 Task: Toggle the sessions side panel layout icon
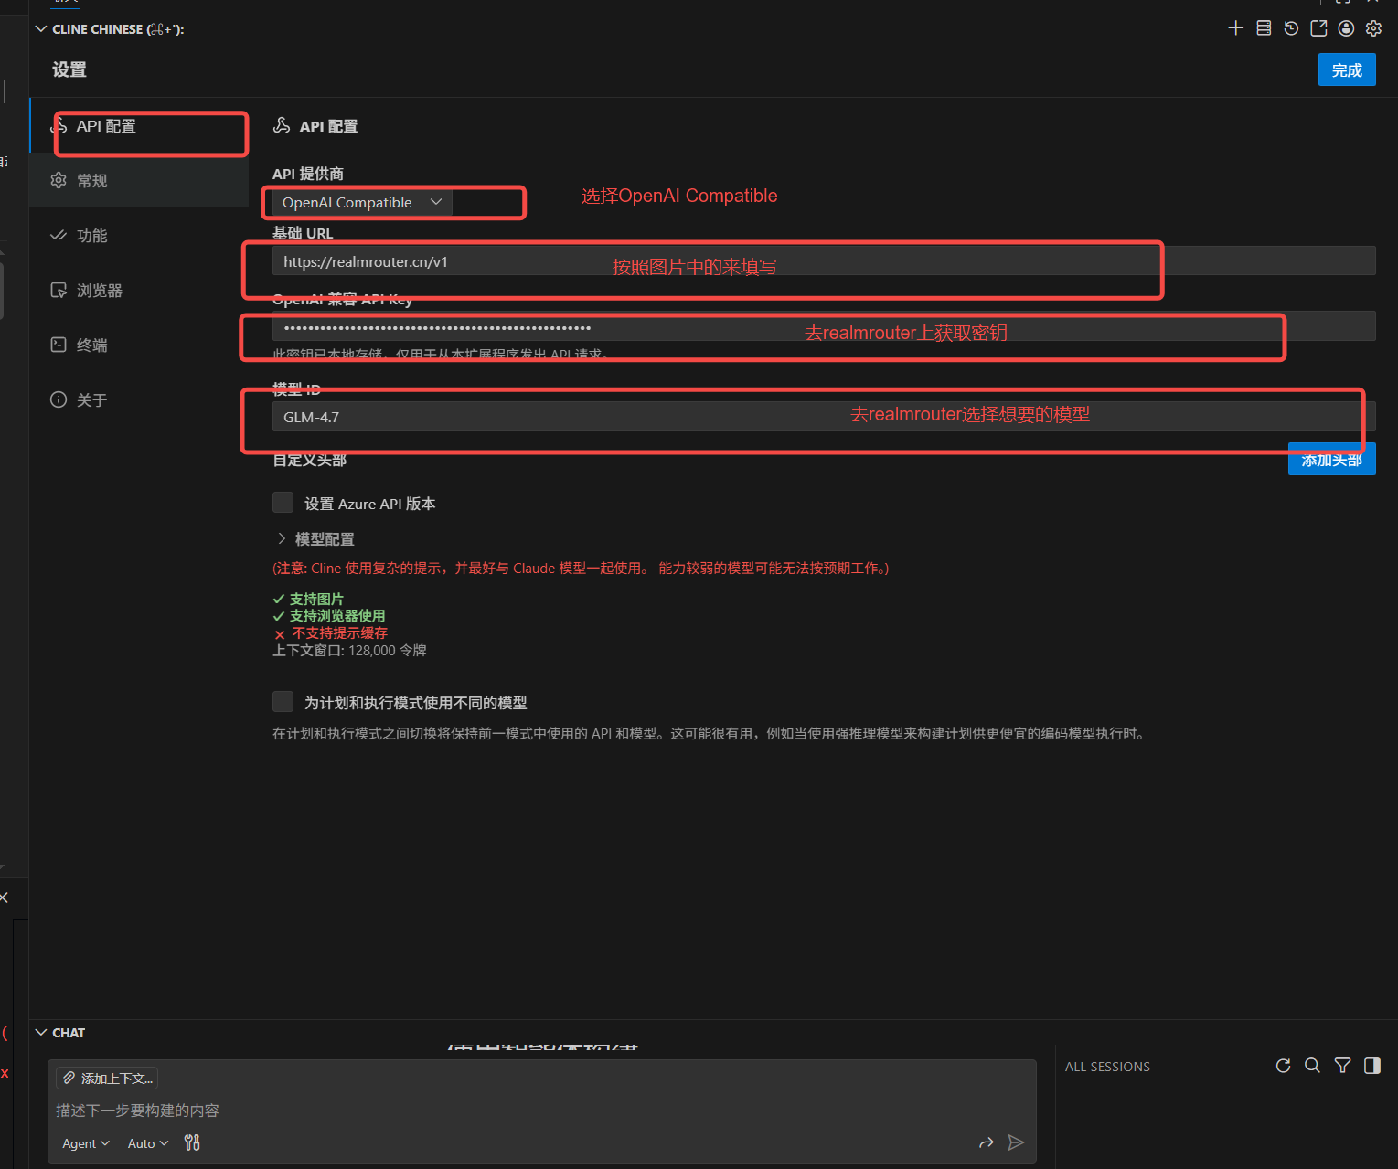[1371, 1066]
